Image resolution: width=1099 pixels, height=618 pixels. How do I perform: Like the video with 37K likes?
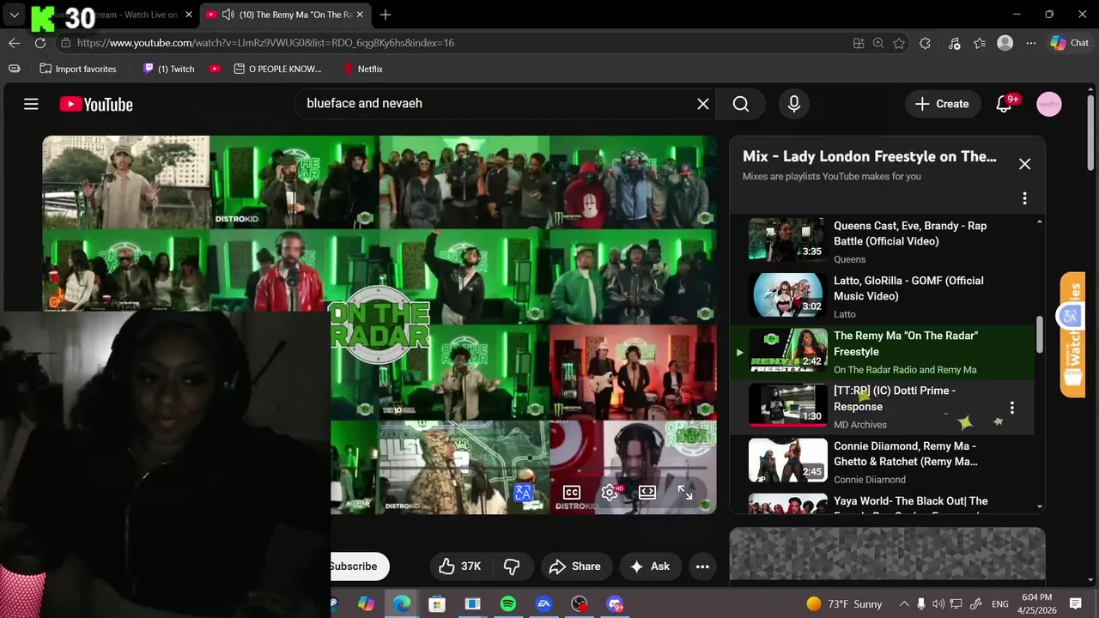460,566
